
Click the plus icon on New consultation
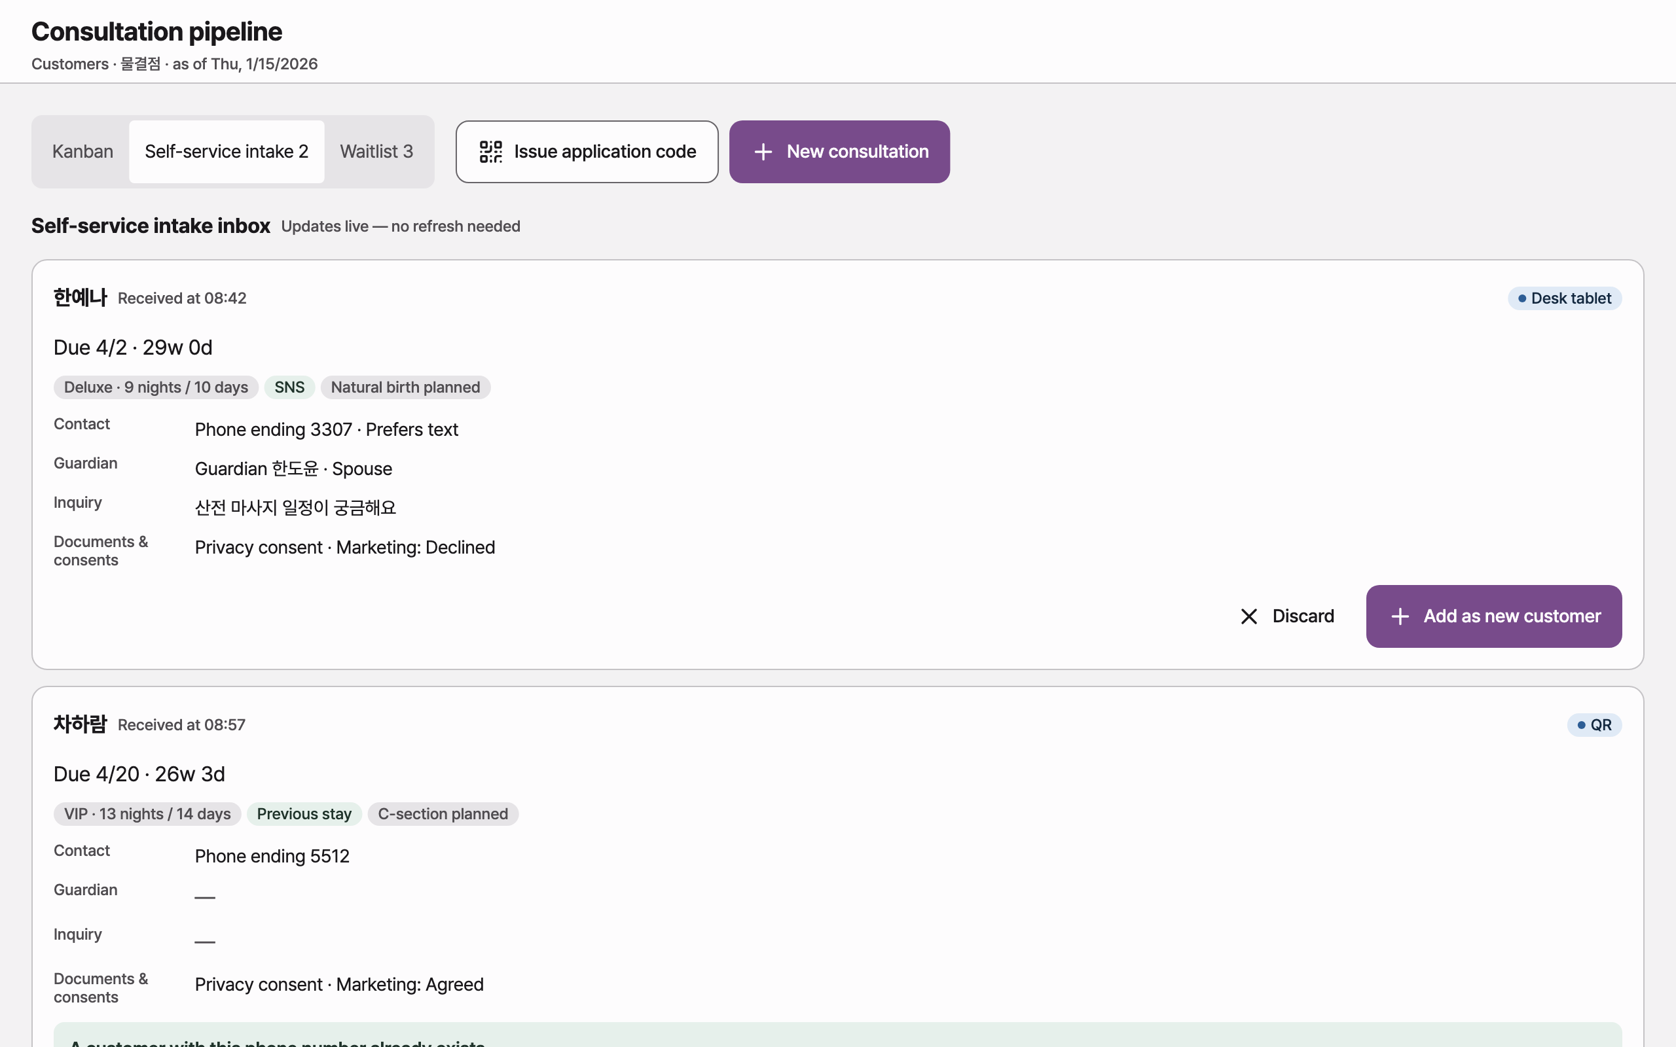point(763,152)
